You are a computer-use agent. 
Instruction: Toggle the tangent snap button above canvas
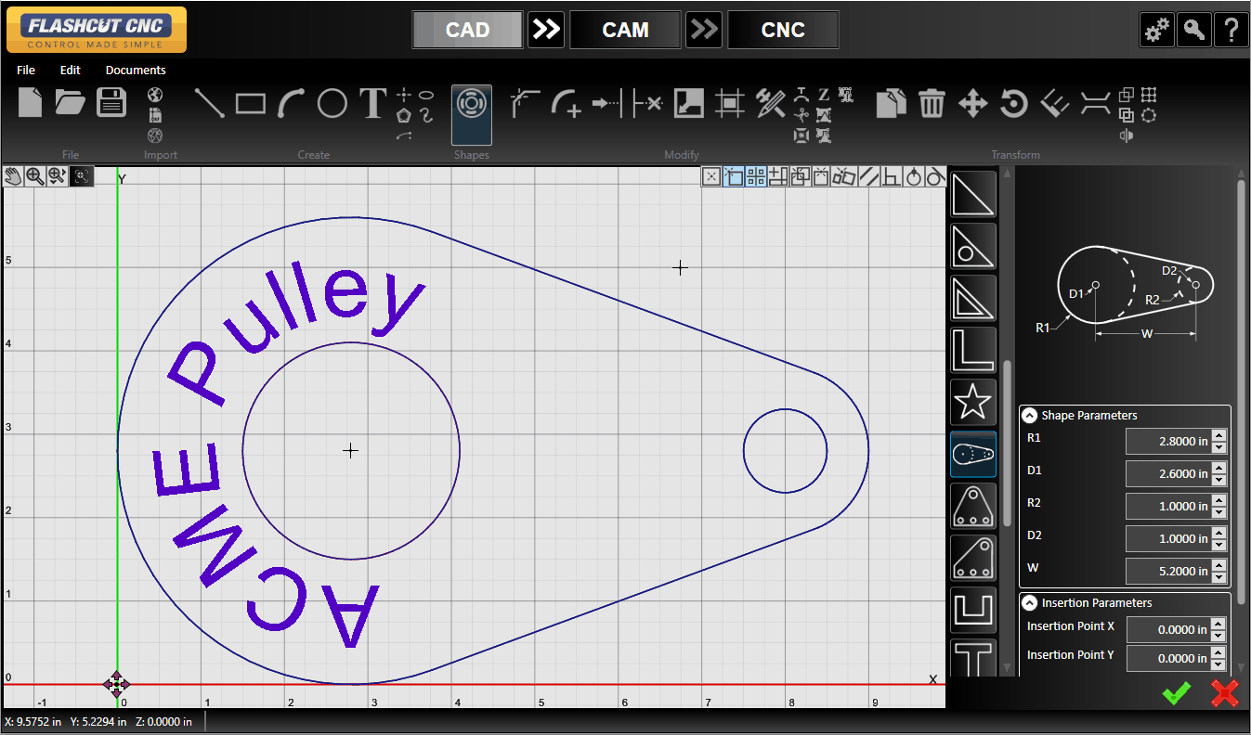[x=934, y=176]
